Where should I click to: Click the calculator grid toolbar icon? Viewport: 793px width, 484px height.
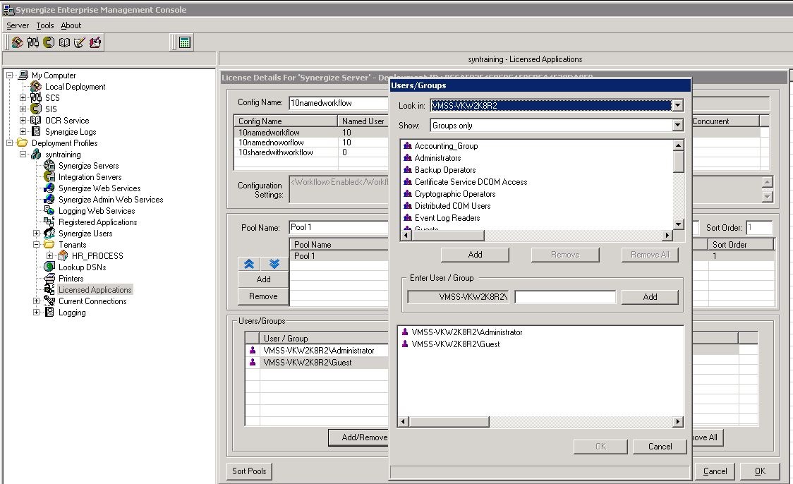click(x=185, y=42)
